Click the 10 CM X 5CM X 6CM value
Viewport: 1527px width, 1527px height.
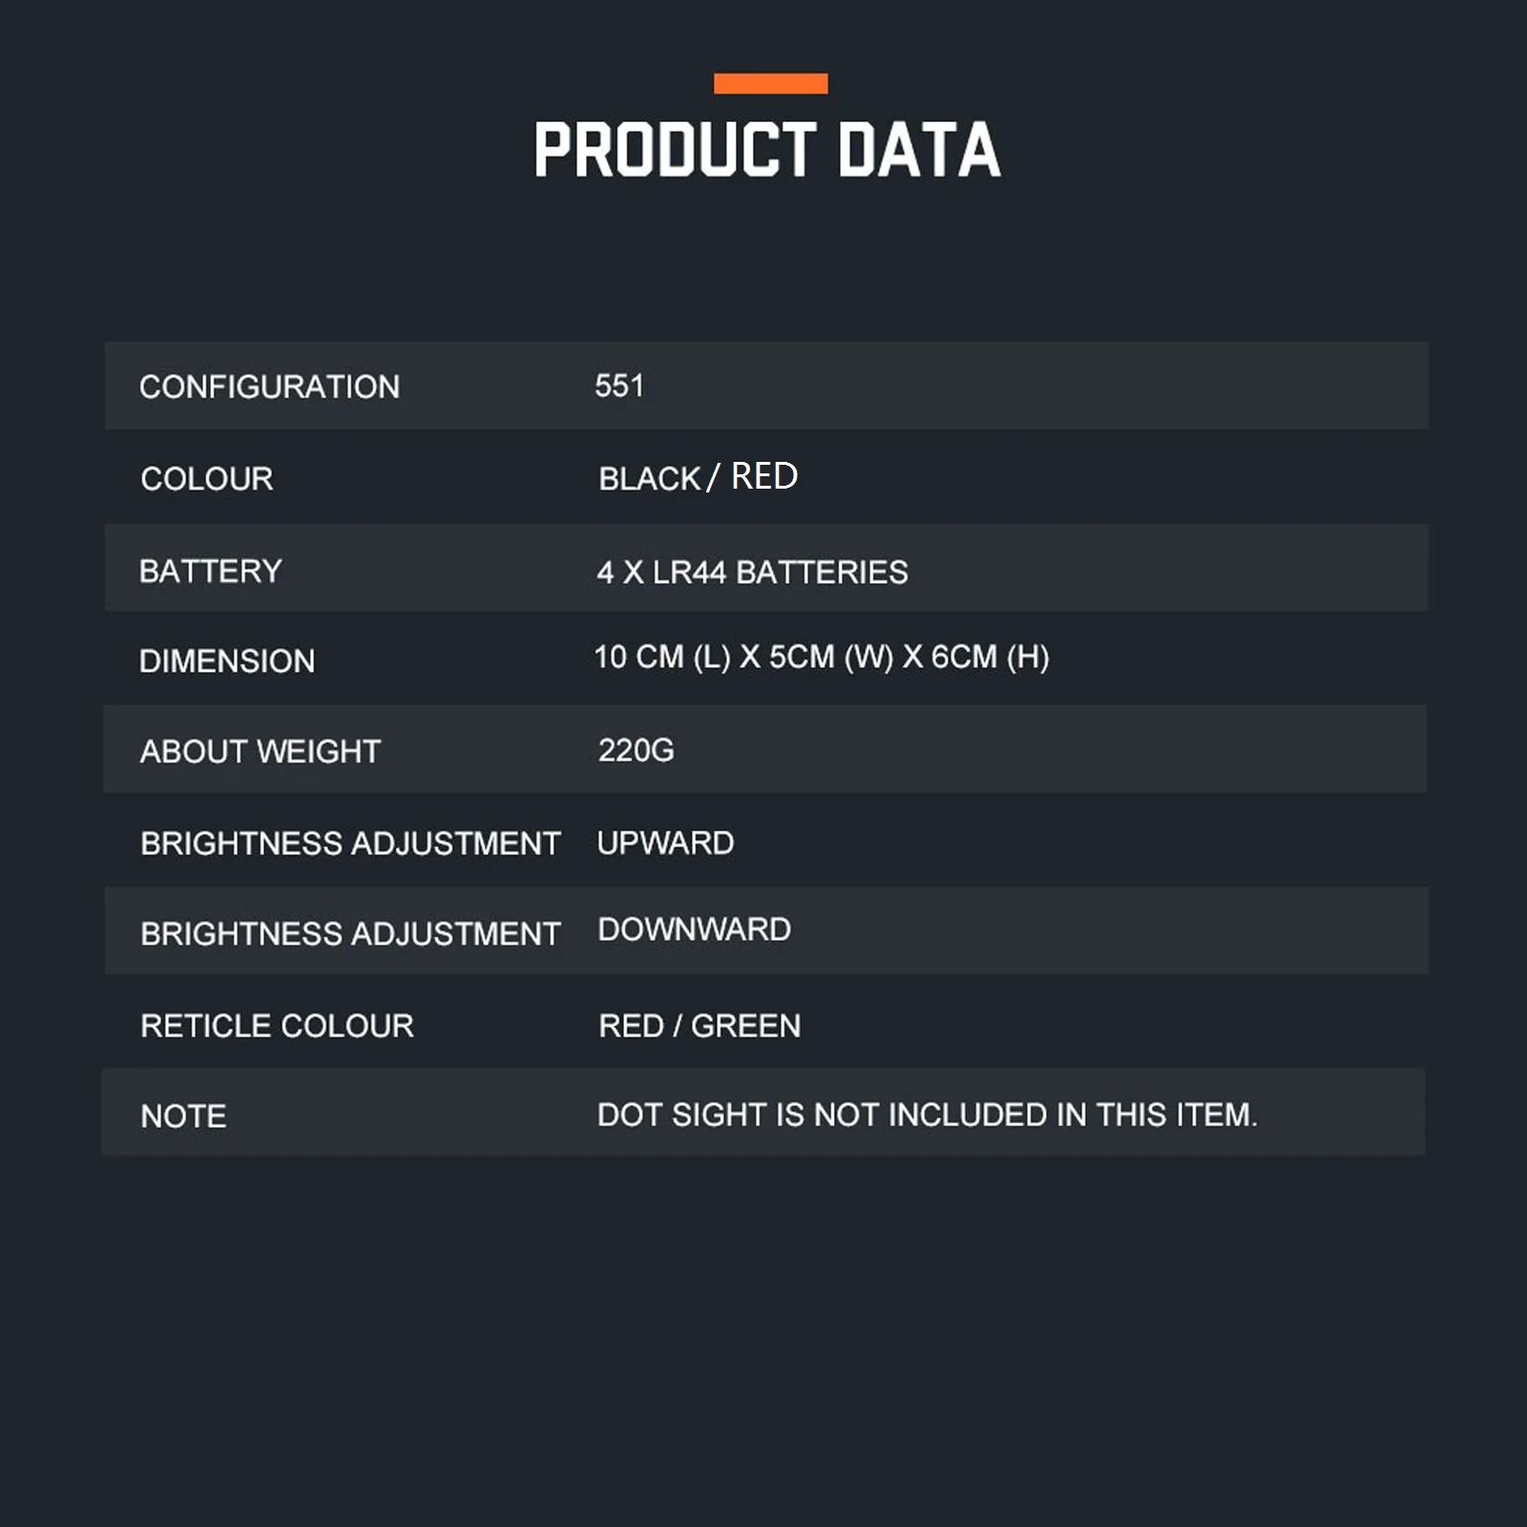click(x=821, y=657)
